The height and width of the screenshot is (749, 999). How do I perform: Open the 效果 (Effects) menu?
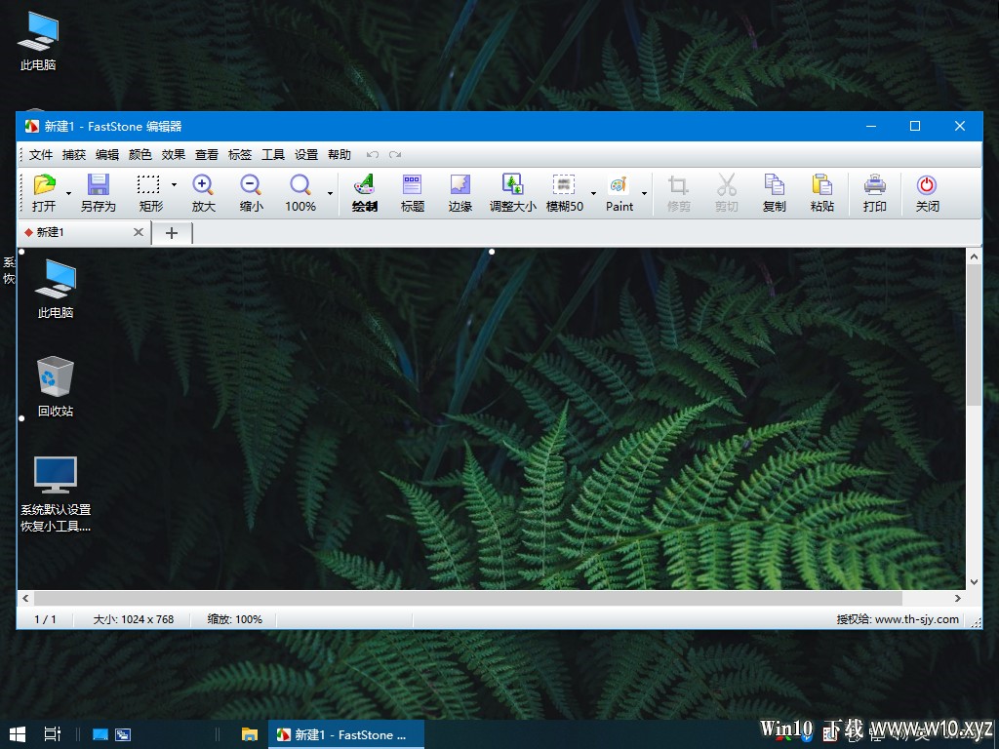173,154
